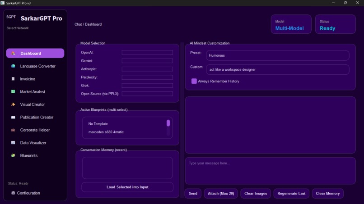This screenshot has width=364, height=204.
Task: Click the Send button
Action: tap(193, 193)
